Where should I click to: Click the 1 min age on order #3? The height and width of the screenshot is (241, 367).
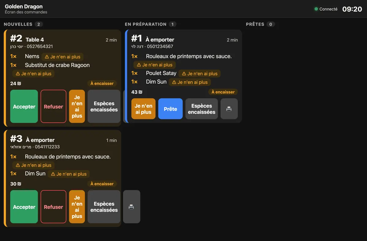coord(111,140)
